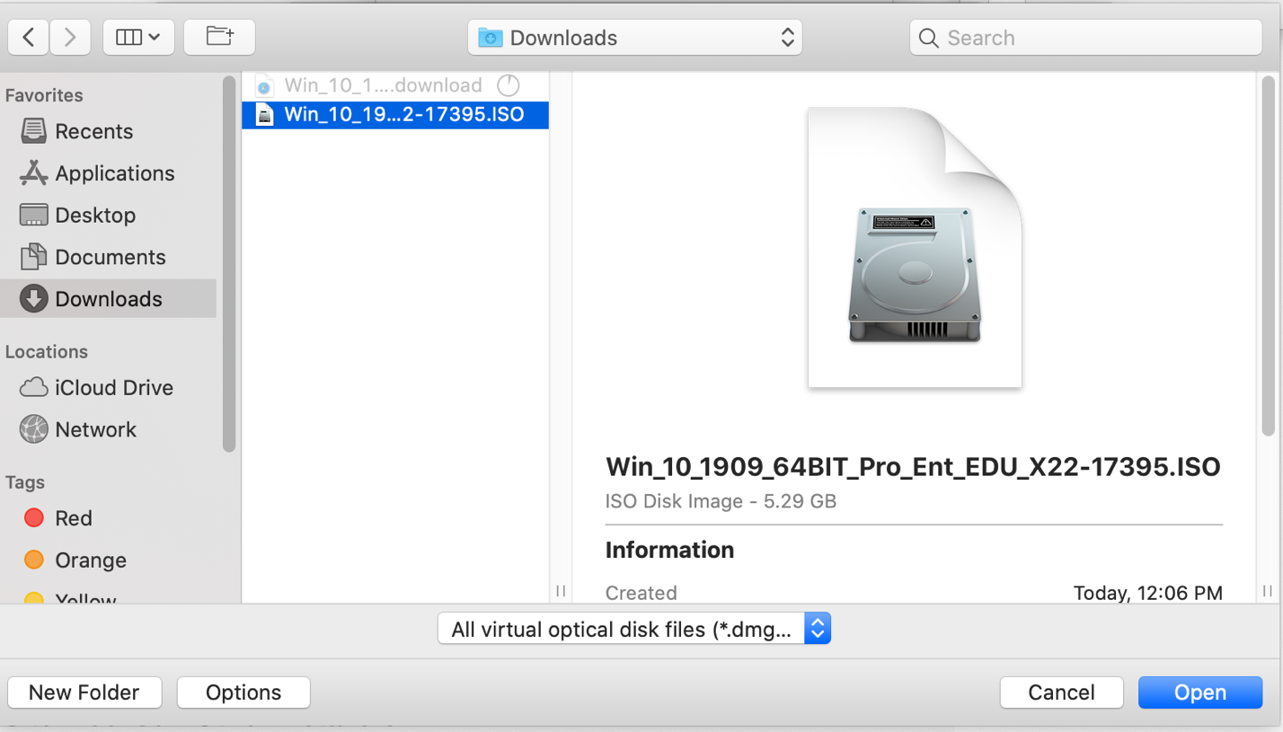Select the Win_10_19...2-17395.ISO file

click(x=395, y=114)
